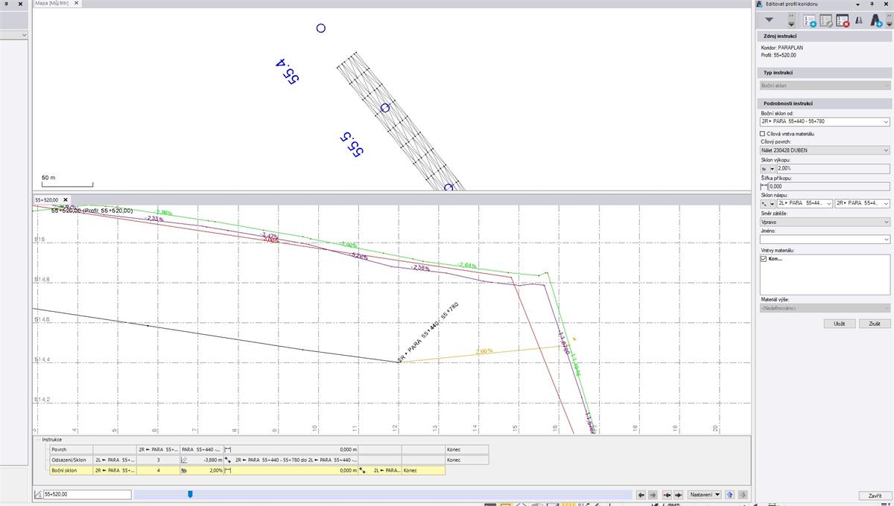Toggle the Kon... material layer checkbox

coord(764,259)
